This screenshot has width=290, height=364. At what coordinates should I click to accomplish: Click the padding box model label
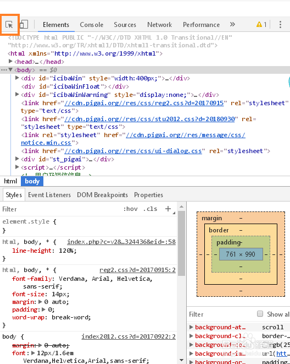pyautogui.click(x=229, y=242)
